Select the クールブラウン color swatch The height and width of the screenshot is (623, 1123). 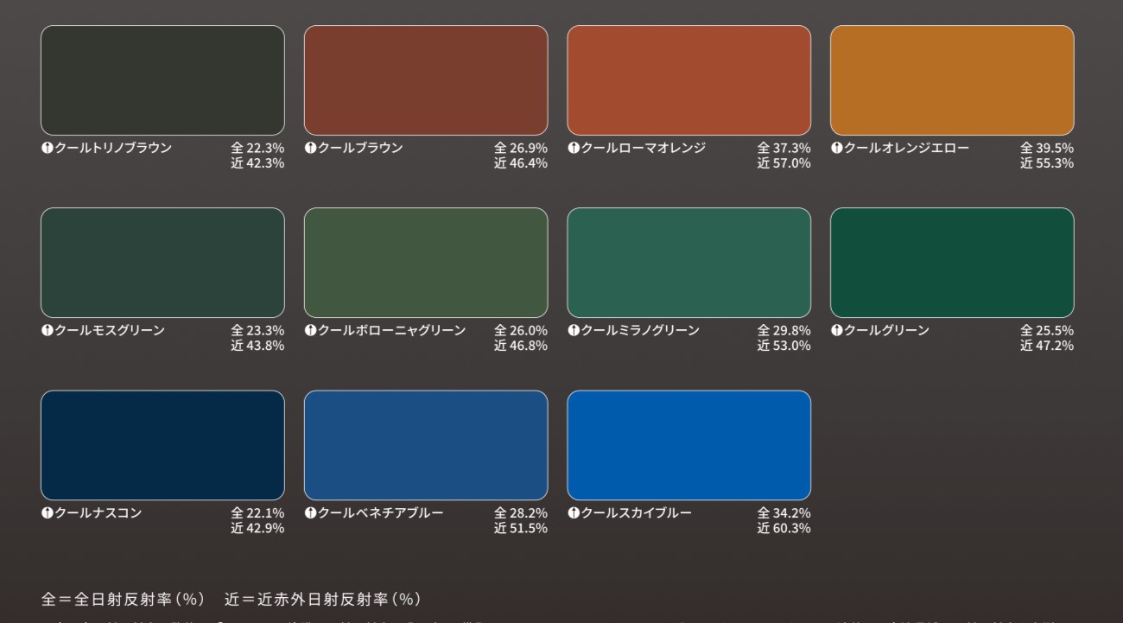(426, 80)
